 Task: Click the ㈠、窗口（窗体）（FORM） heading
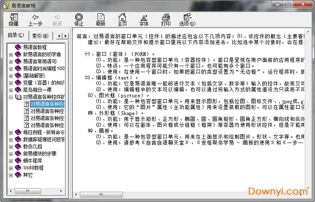pos(120,54)
